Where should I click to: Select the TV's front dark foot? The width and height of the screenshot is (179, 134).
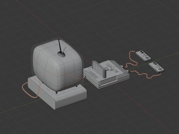57,92
